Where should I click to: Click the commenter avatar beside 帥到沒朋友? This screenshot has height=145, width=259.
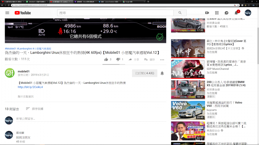pos(9,135)
